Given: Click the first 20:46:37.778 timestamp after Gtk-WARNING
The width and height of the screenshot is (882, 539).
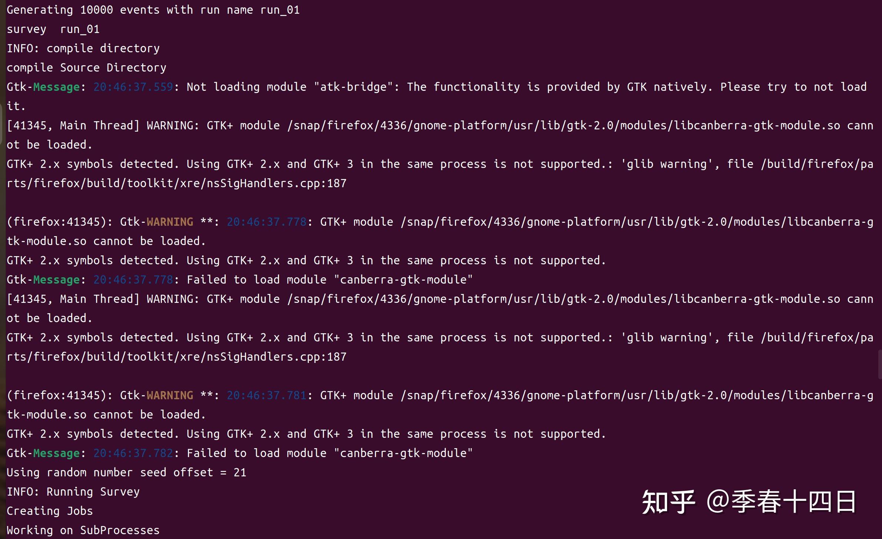Looking at the screenshot, I should (266, 222).
